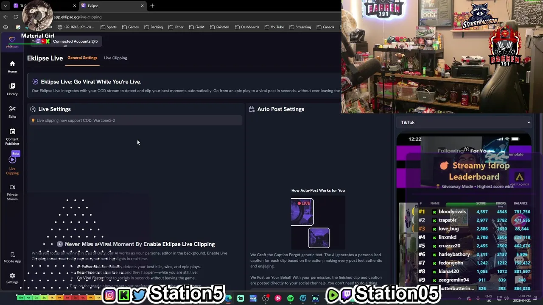
Task: Open Settings gear in Eklipse sidebar
Action: click(12, 278)
